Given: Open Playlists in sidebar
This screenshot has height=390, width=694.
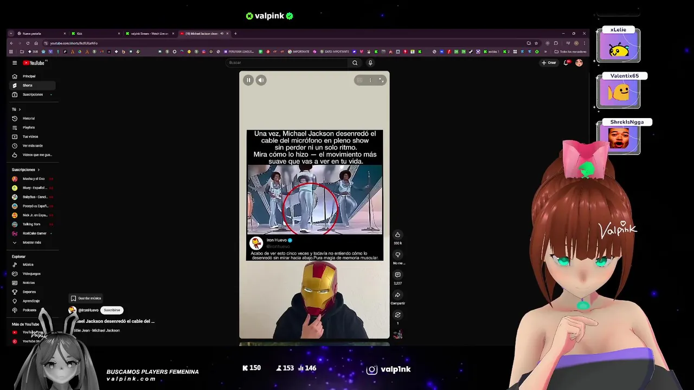Looking at the screenshot, I should (33, 128).
